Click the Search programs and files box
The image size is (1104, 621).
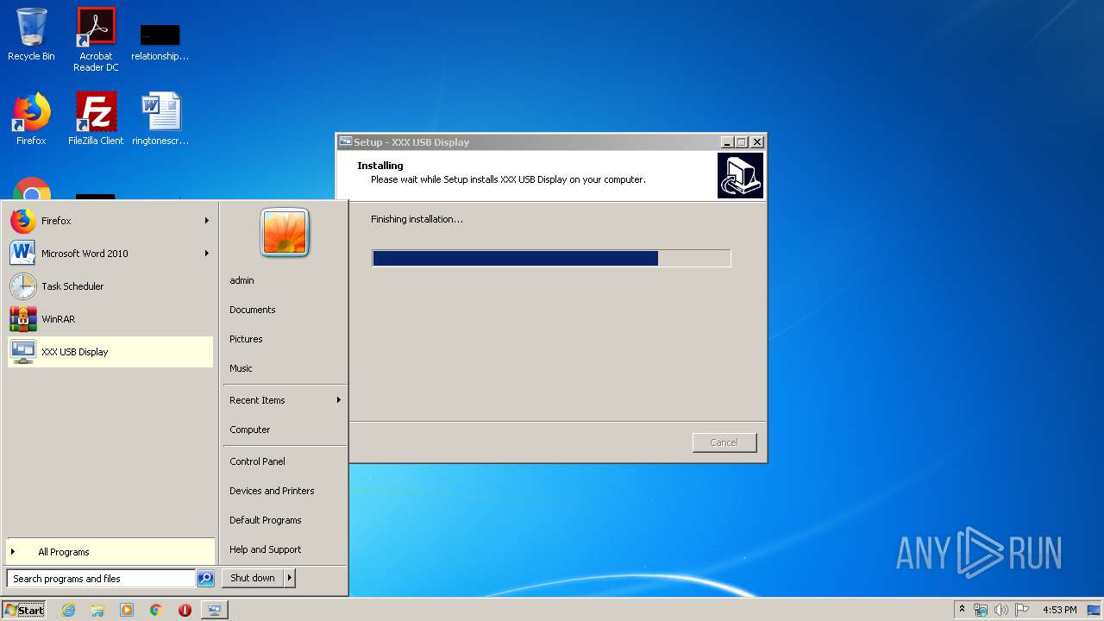[x=101, y=579]
